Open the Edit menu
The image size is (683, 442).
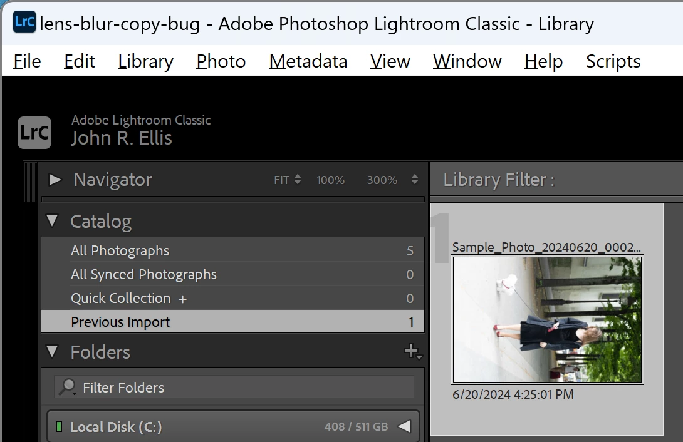coord(80,61)
